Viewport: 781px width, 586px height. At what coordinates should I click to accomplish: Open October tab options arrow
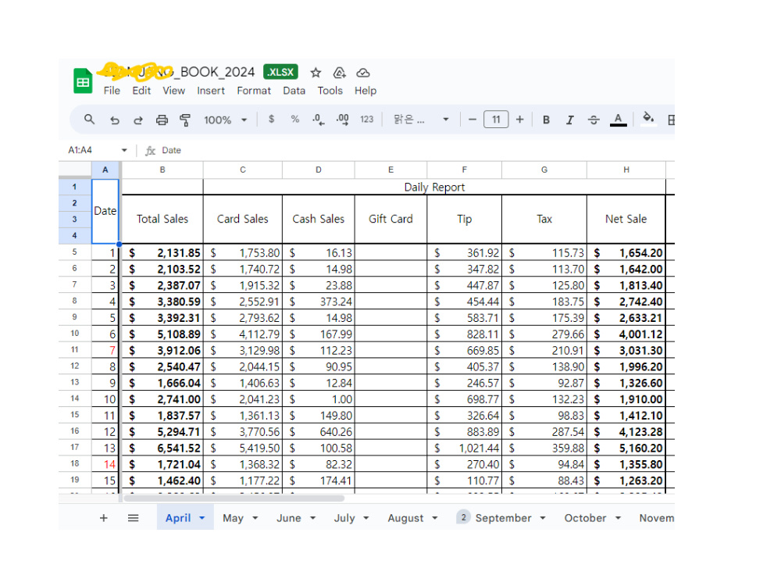click(618, 518)
